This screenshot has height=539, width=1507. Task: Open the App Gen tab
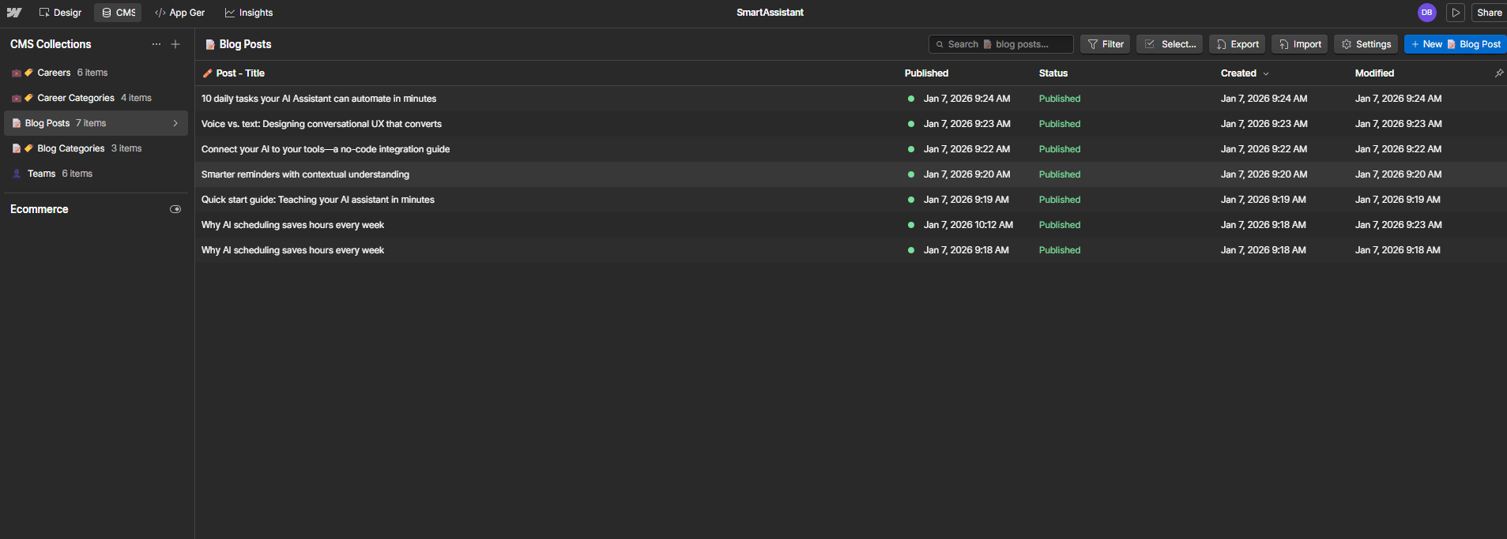[x=179, y=13]
